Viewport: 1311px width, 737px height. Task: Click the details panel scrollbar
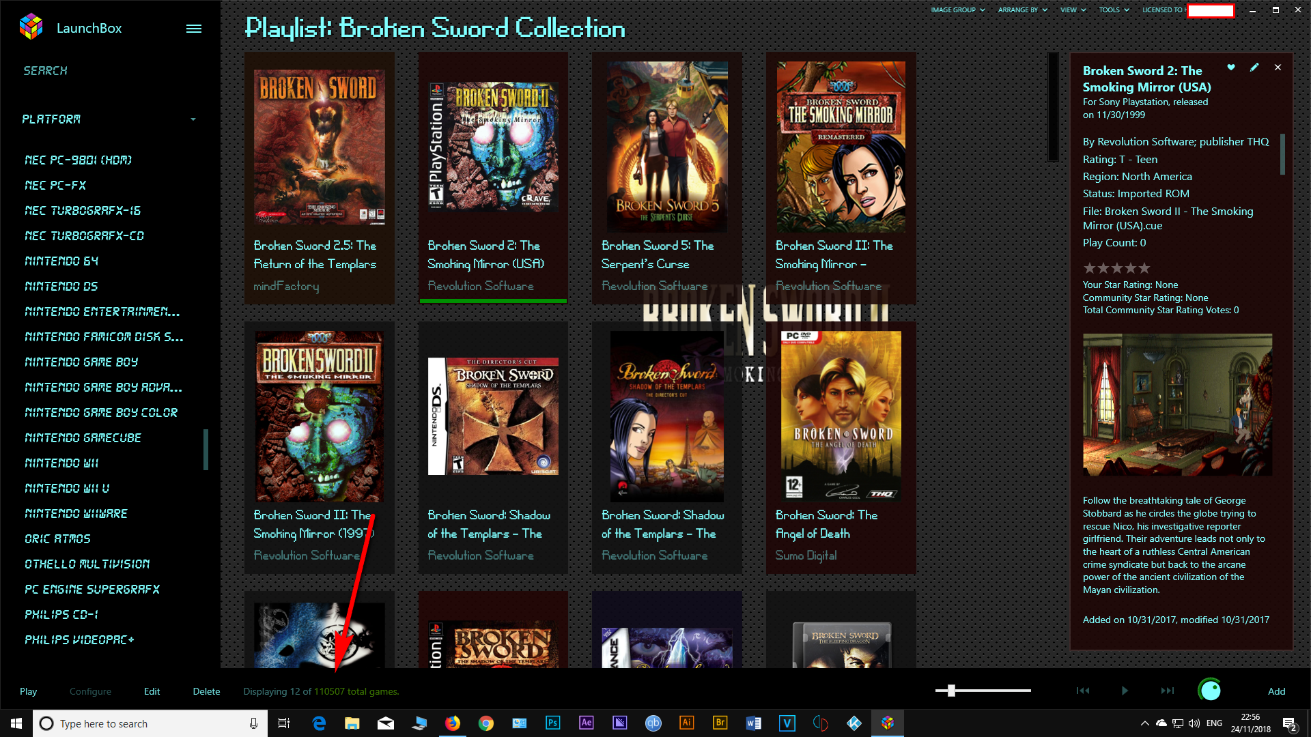1282,154
